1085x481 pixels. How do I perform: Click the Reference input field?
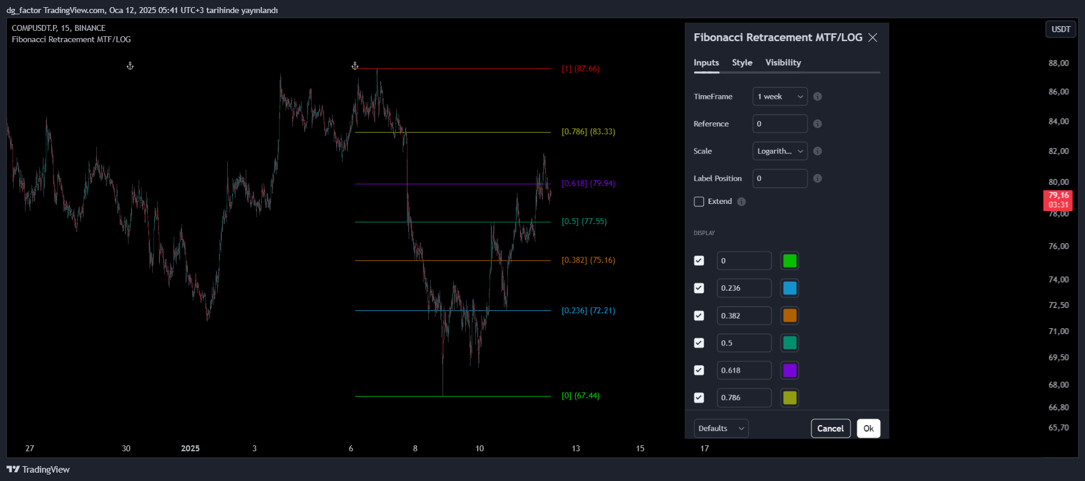780,124
